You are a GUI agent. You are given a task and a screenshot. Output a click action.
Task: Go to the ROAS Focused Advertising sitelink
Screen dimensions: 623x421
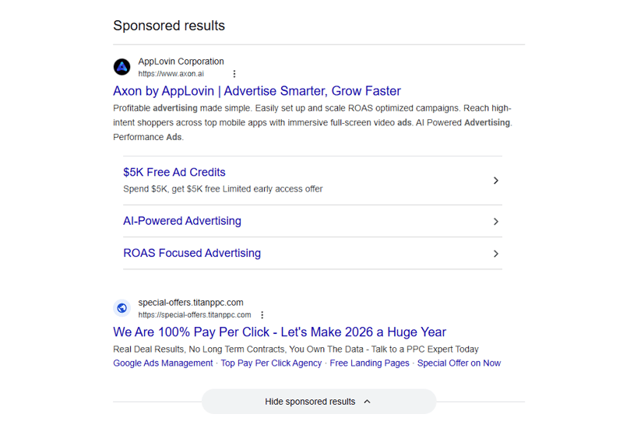coord(192,253)
